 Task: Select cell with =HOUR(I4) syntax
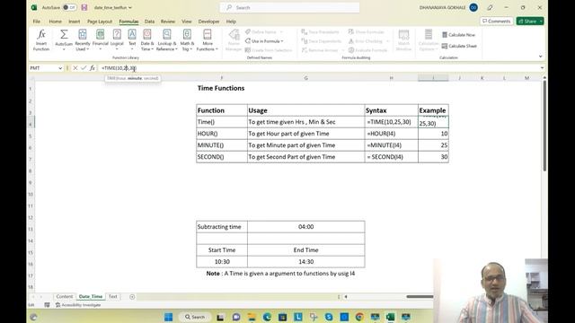pyautogui.click(x=392, y=134)
